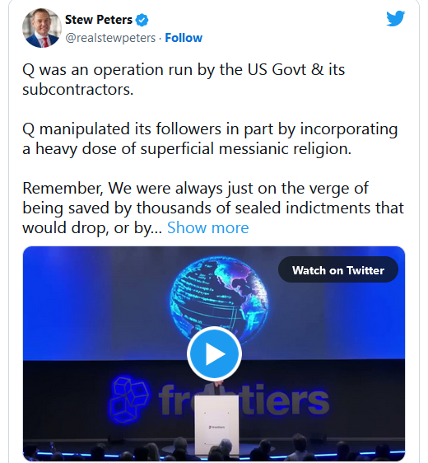
Task: Expand tweet with Show more
Action: coord(208,227)
